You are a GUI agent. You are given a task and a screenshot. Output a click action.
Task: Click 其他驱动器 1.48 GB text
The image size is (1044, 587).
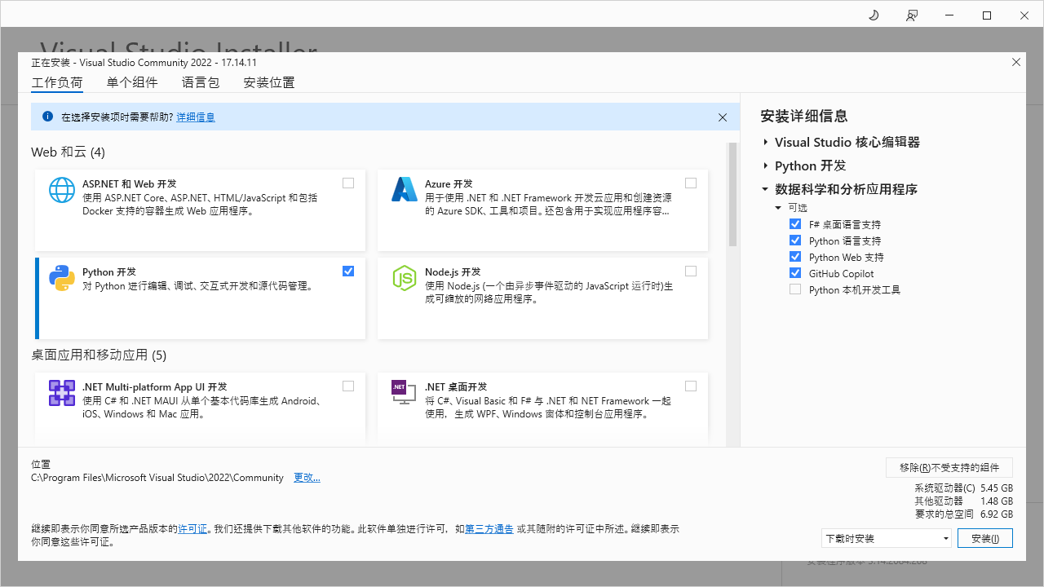point(964,501)
